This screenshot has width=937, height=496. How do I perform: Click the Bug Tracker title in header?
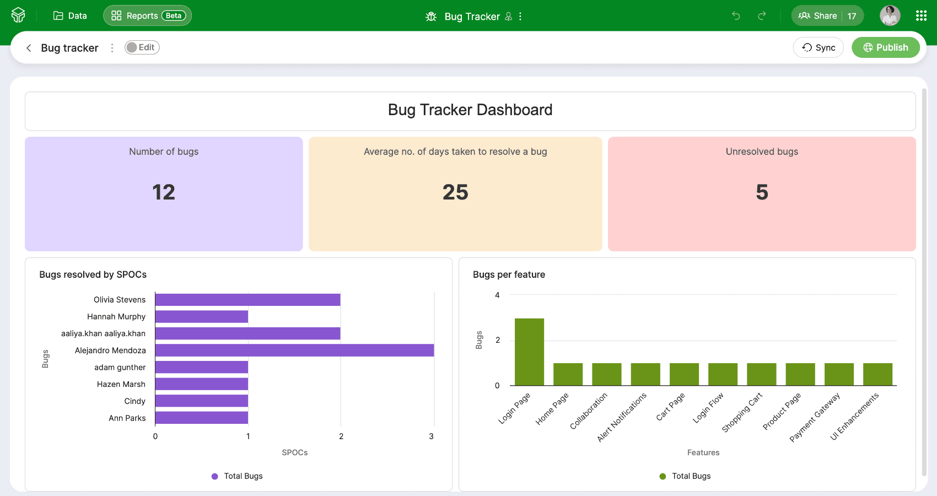coord(472,17)
